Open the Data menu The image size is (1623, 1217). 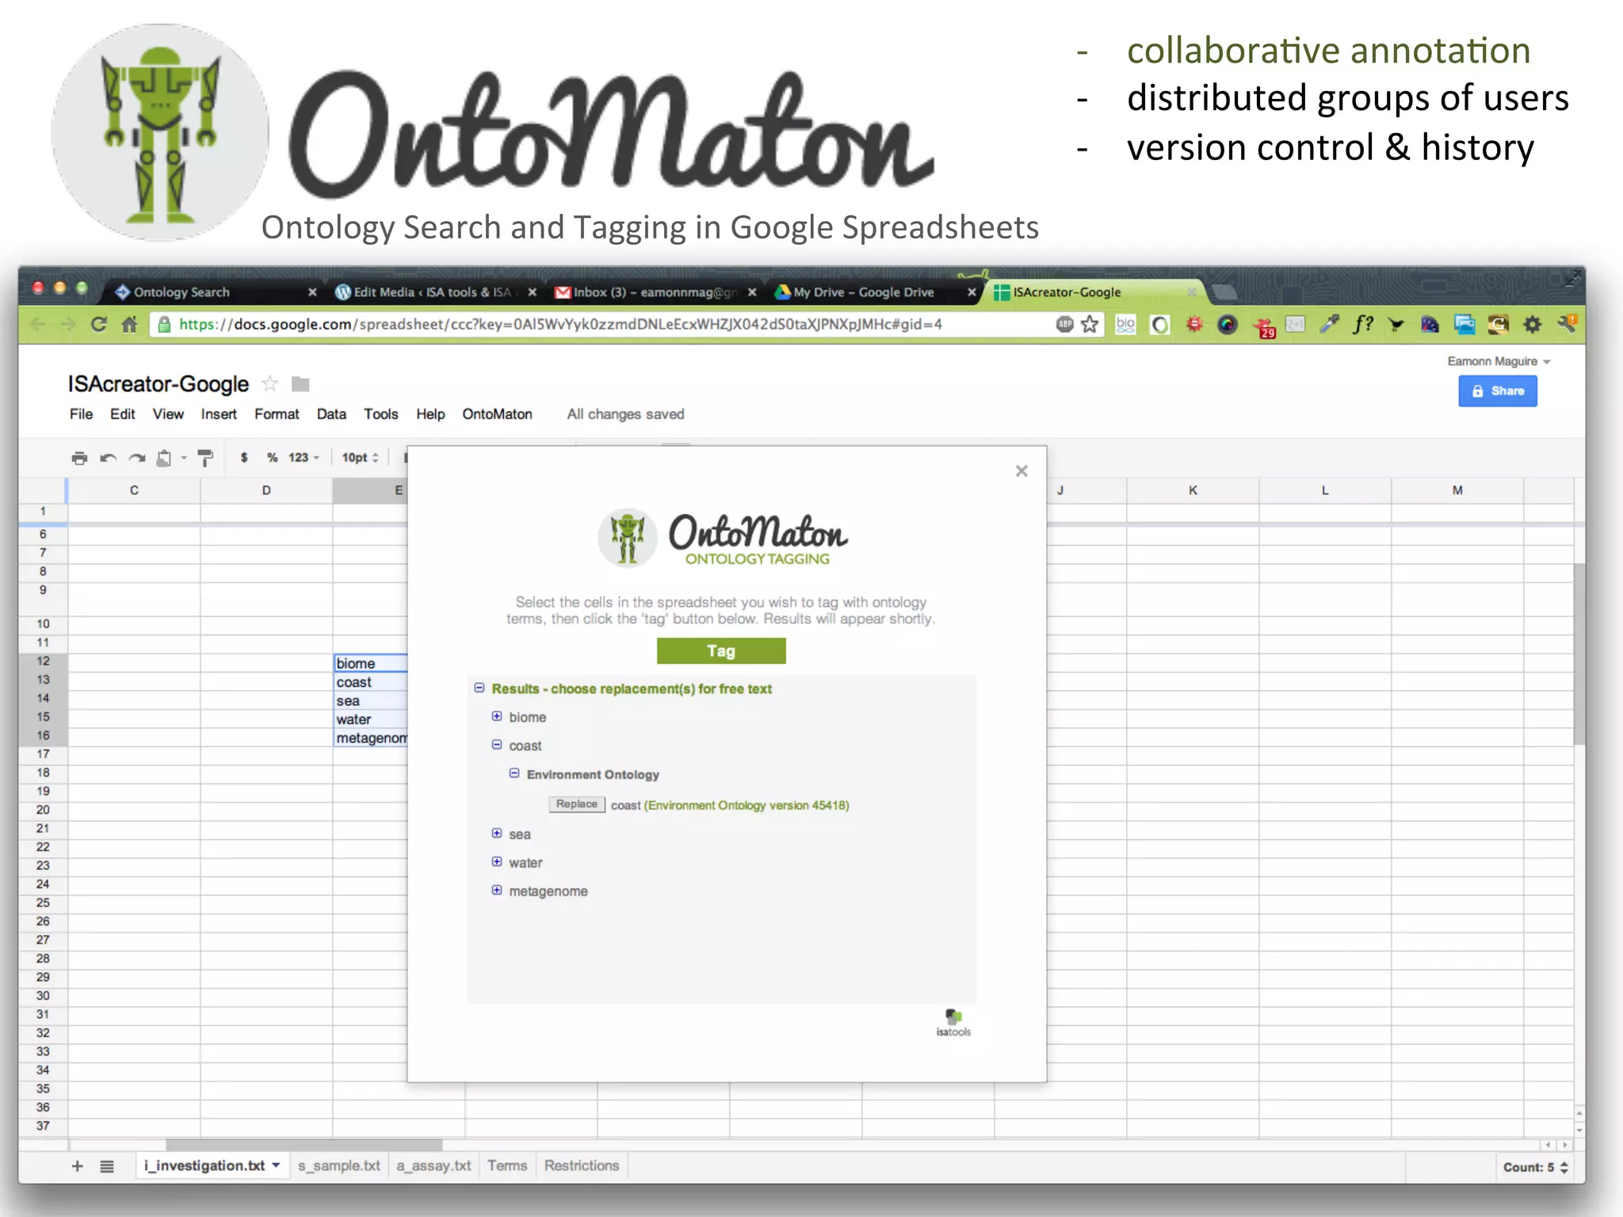tap(331, 414)
